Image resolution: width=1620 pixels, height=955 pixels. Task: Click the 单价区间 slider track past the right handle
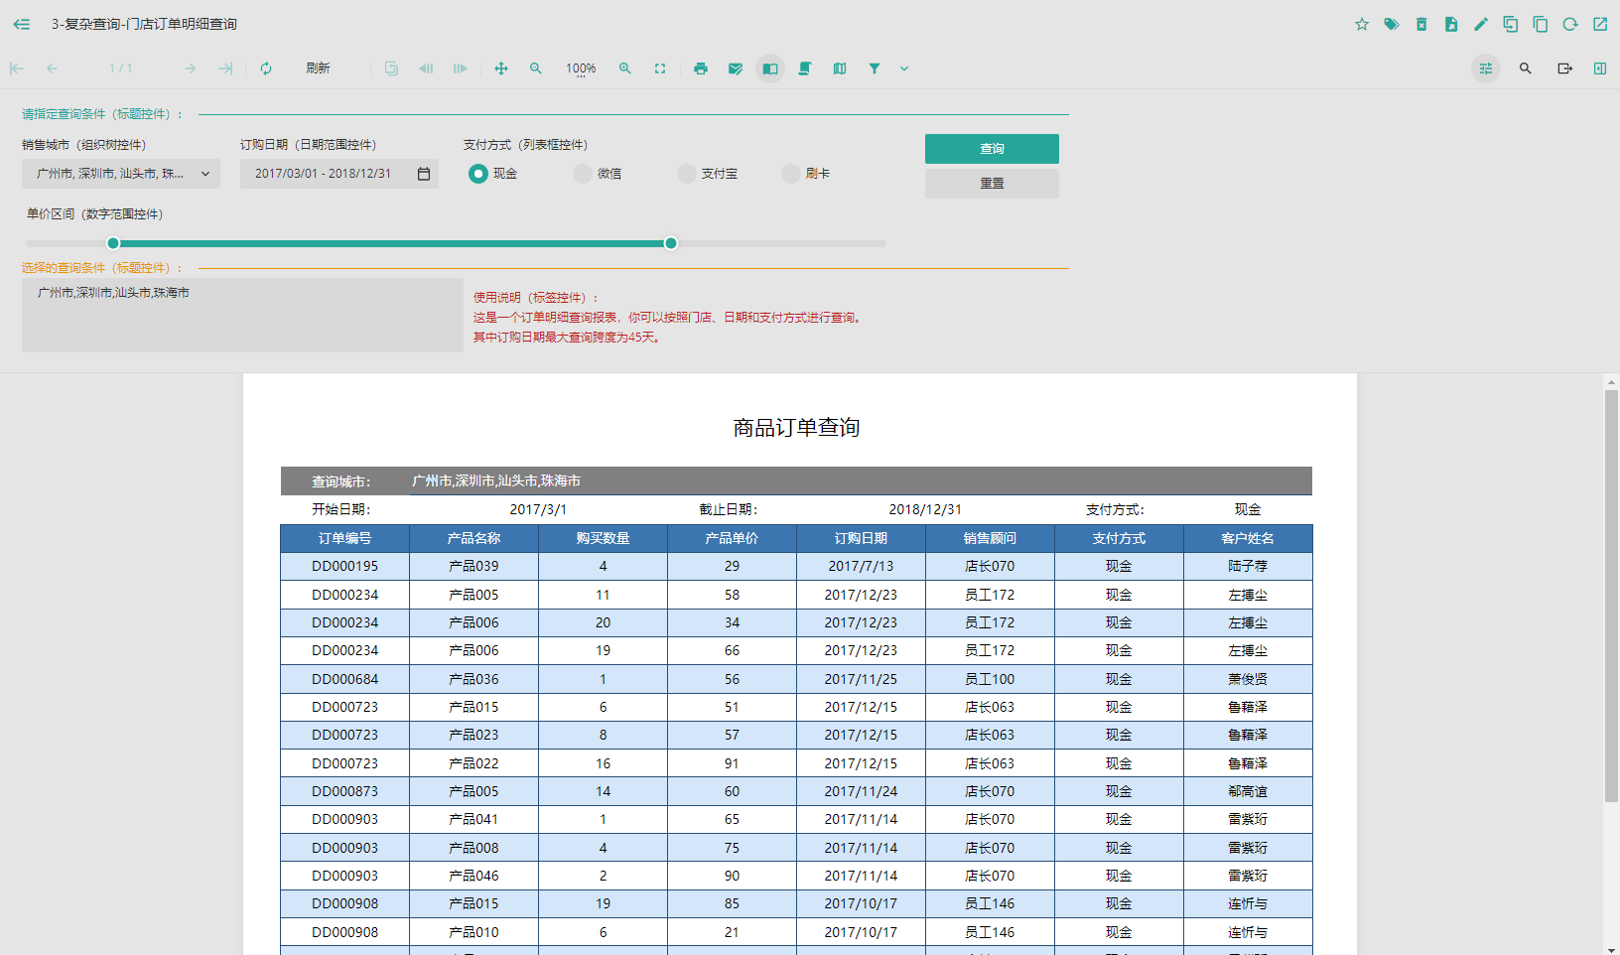781,243
